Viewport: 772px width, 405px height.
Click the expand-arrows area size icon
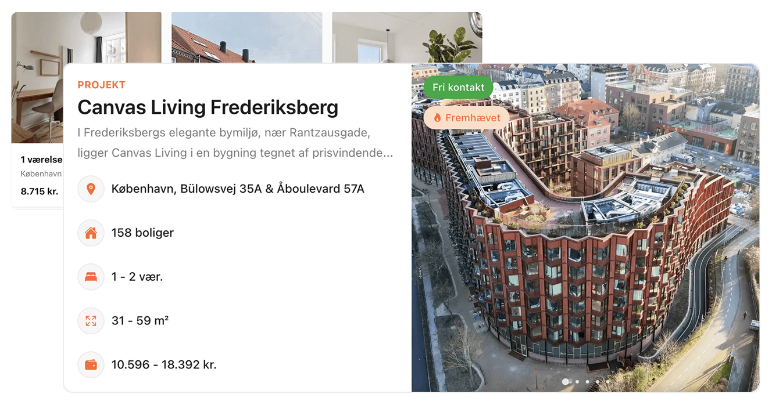[91, 320]
